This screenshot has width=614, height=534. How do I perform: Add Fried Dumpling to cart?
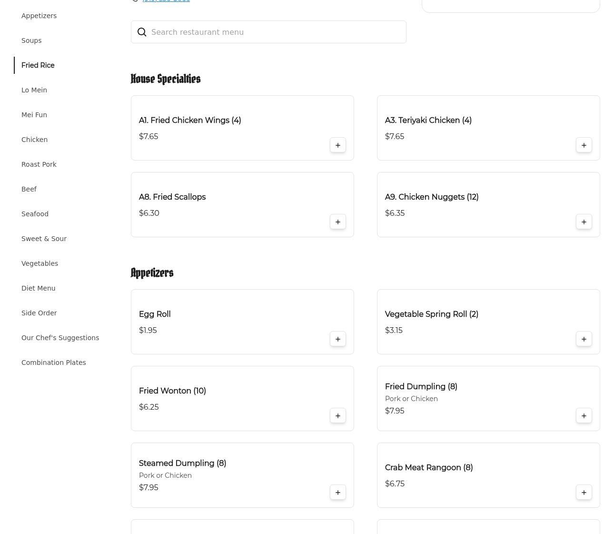pyautogui.click(x=584, y=416)
